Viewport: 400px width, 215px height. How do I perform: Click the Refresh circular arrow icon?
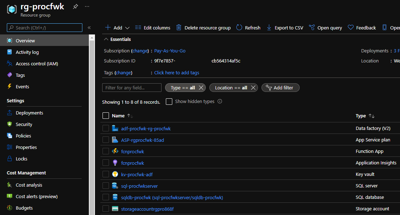click(239, 28)
